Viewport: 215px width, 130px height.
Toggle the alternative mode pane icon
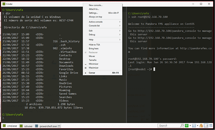click(206, 125)
